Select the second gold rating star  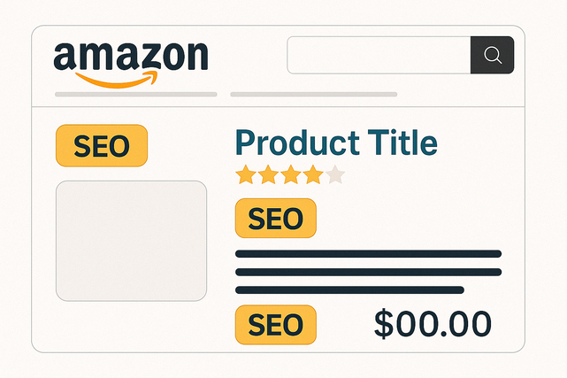[x=267, y=174]
